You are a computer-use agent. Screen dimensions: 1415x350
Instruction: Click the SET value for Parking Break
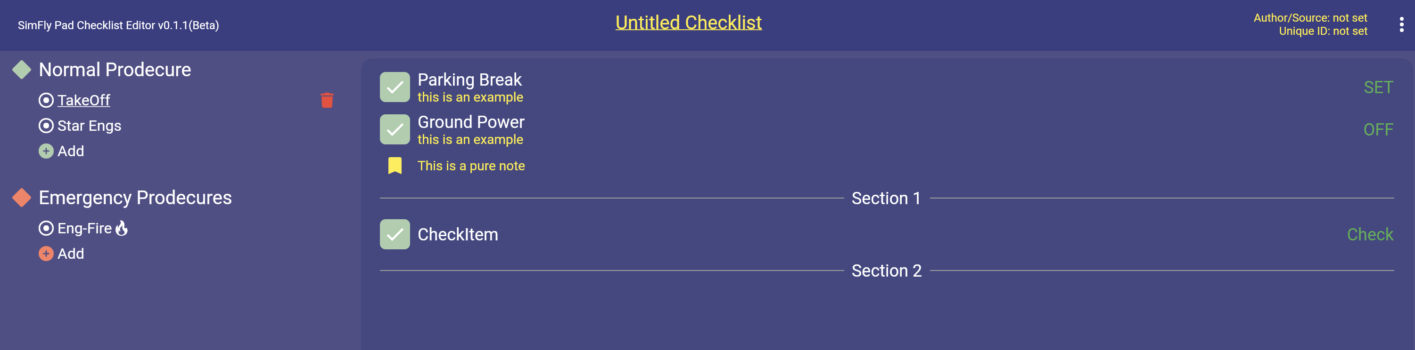coord(1378,87)
